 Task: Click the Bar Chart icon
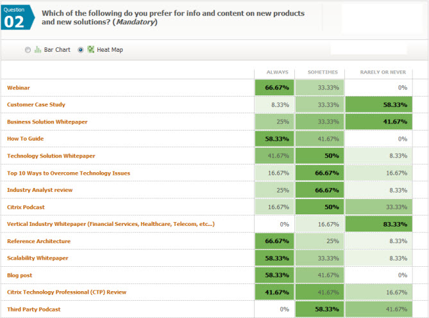coord(37,50)
